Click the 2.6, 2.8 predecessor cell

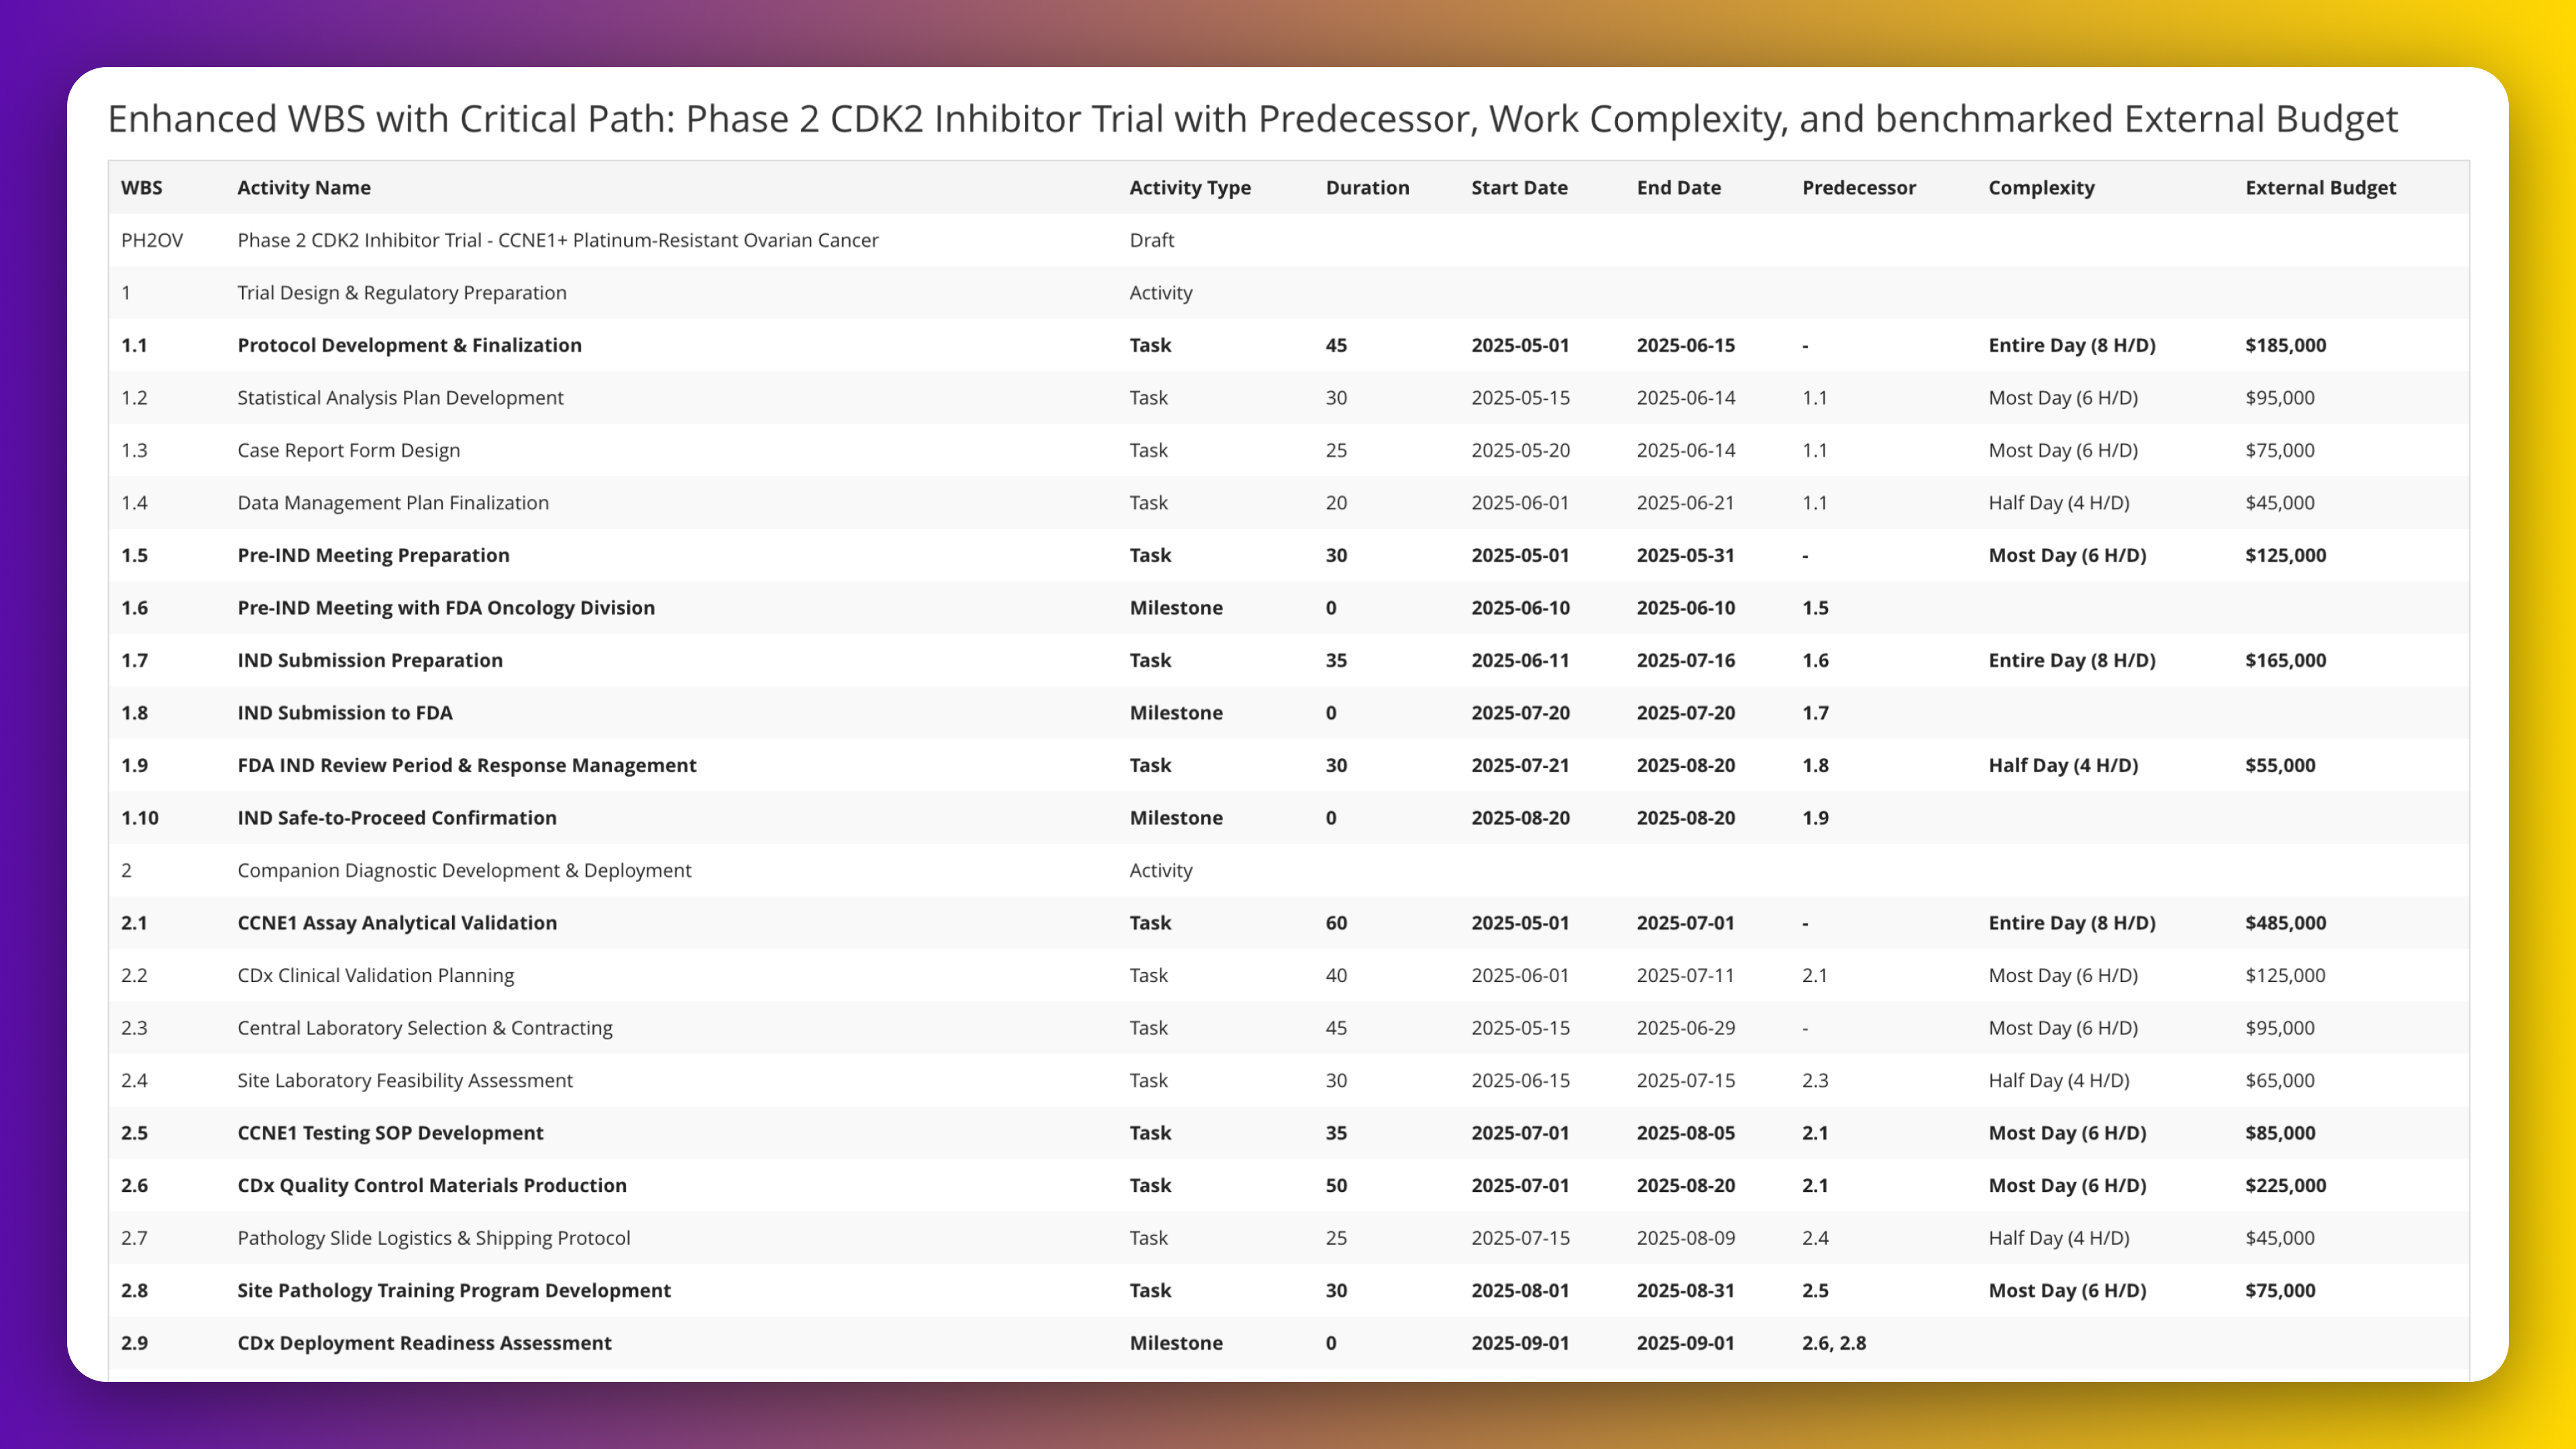(x=1833, y=1343)
